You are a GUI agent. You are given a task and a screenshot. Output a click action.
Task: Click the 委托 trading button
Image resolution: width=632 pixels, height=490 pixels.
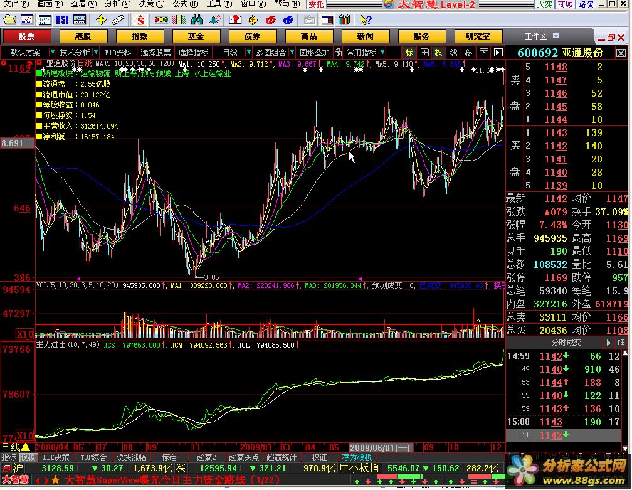click(x=317, y=4)
